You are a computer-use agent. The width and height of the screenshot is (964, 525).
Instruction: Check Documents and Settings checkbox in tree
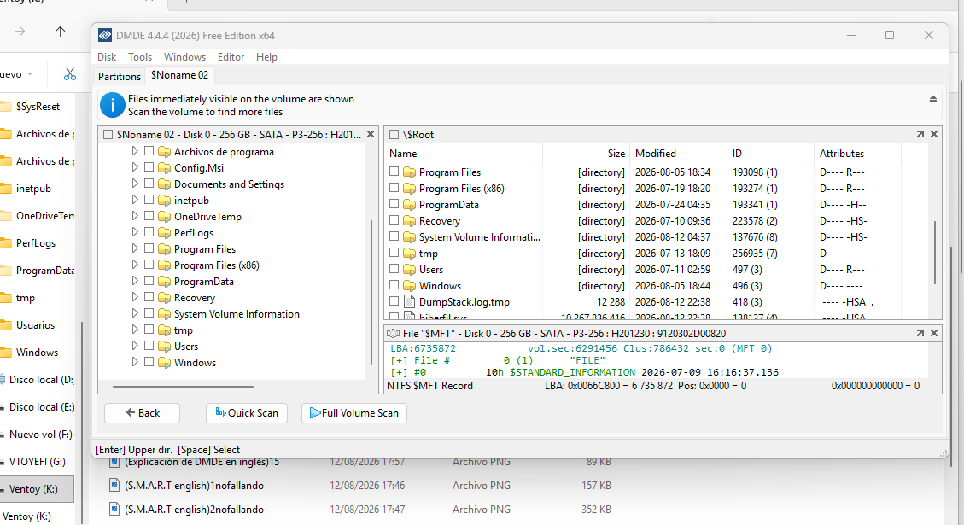tap(149, 184)
